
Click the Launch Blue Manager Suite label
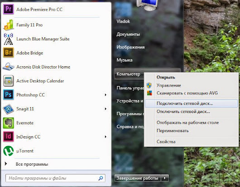pyautogui.click(x=43, y=39)
